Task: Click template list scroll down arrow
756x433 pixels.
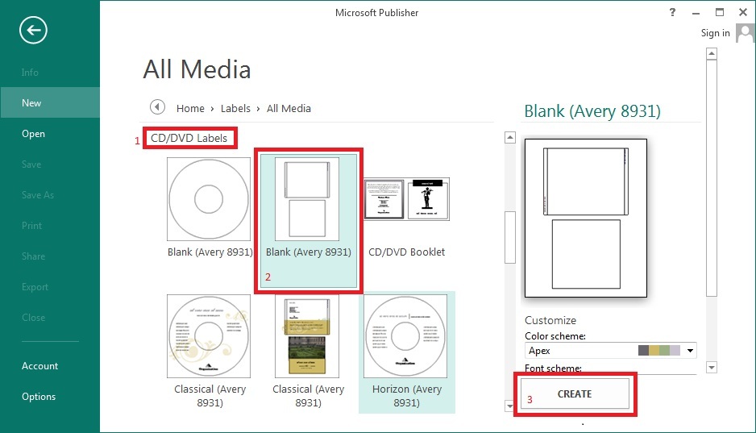Action: click(510, 406)
